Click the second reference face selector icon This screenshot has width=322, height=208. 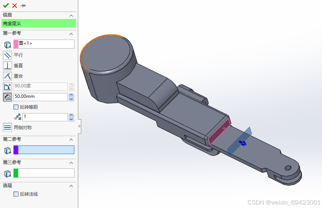pyautogui.click(x=7, y=150)
